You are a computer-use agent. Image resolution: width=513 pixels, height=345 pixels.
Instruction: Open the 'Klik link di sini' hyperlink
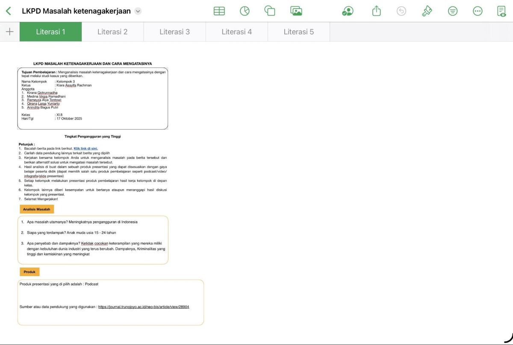(86, 149)
